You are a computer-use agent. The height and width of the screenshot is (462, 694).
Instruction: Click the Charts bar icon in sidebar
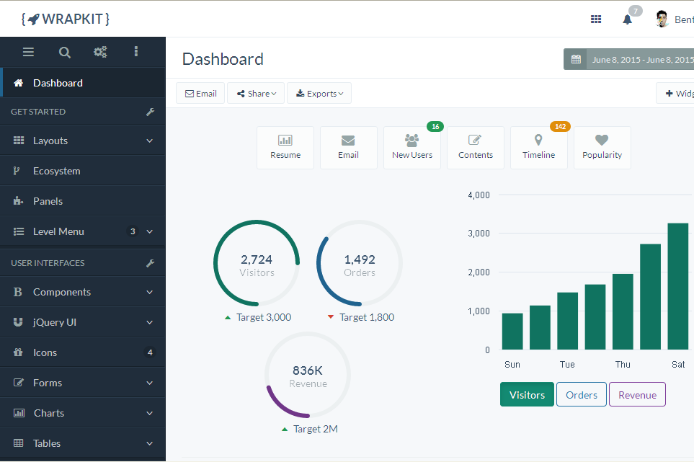(x=19, y=413)
